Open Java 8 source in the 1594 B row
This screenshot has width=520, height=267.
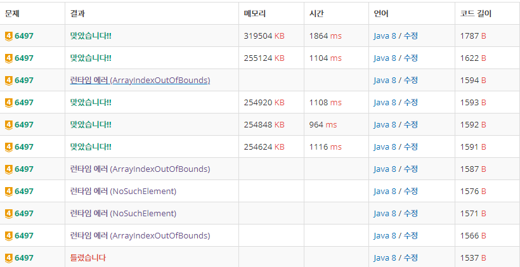pos(385,81)
